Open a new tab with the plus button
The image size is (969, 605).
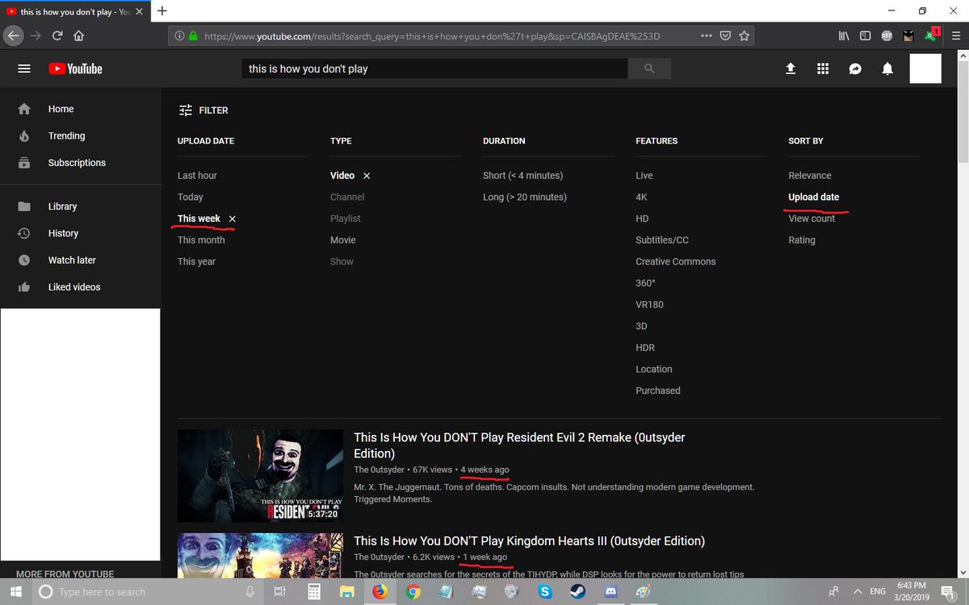point(162,10)
